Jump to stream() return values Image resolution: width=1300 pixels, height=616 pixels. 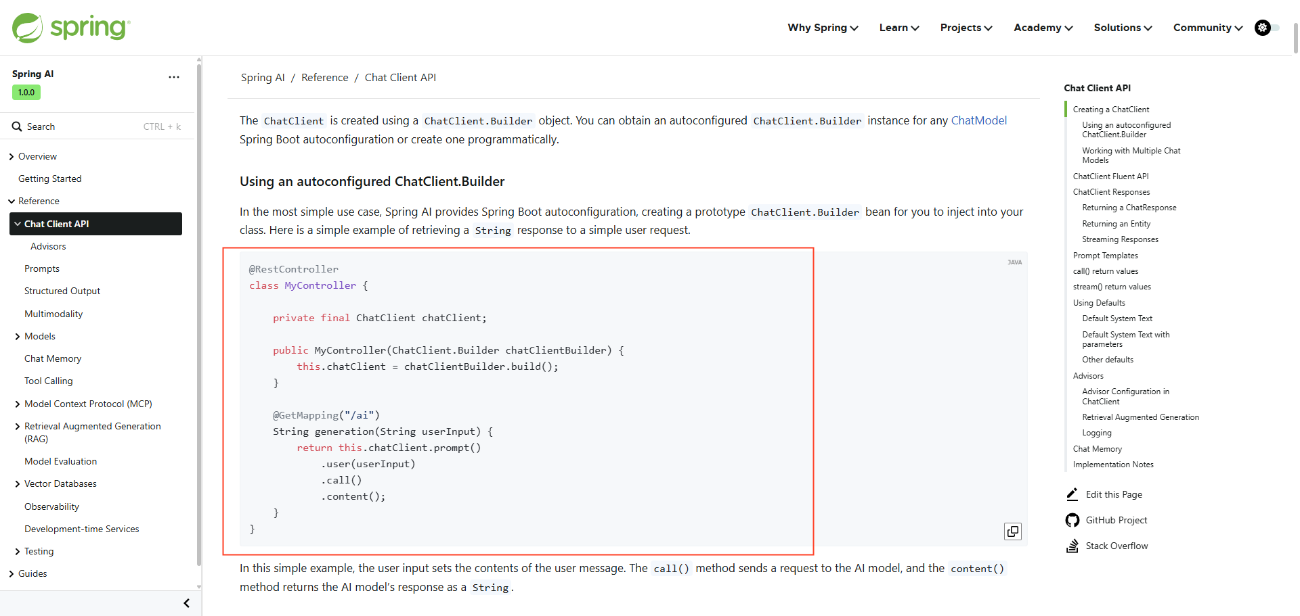[1112, 287]
